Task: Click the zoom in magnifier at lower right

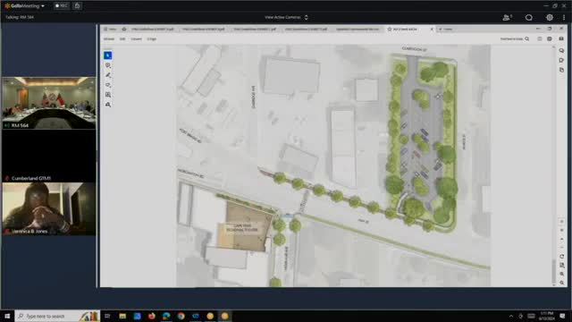Action: pyautogui.click(x=562, y=274)
